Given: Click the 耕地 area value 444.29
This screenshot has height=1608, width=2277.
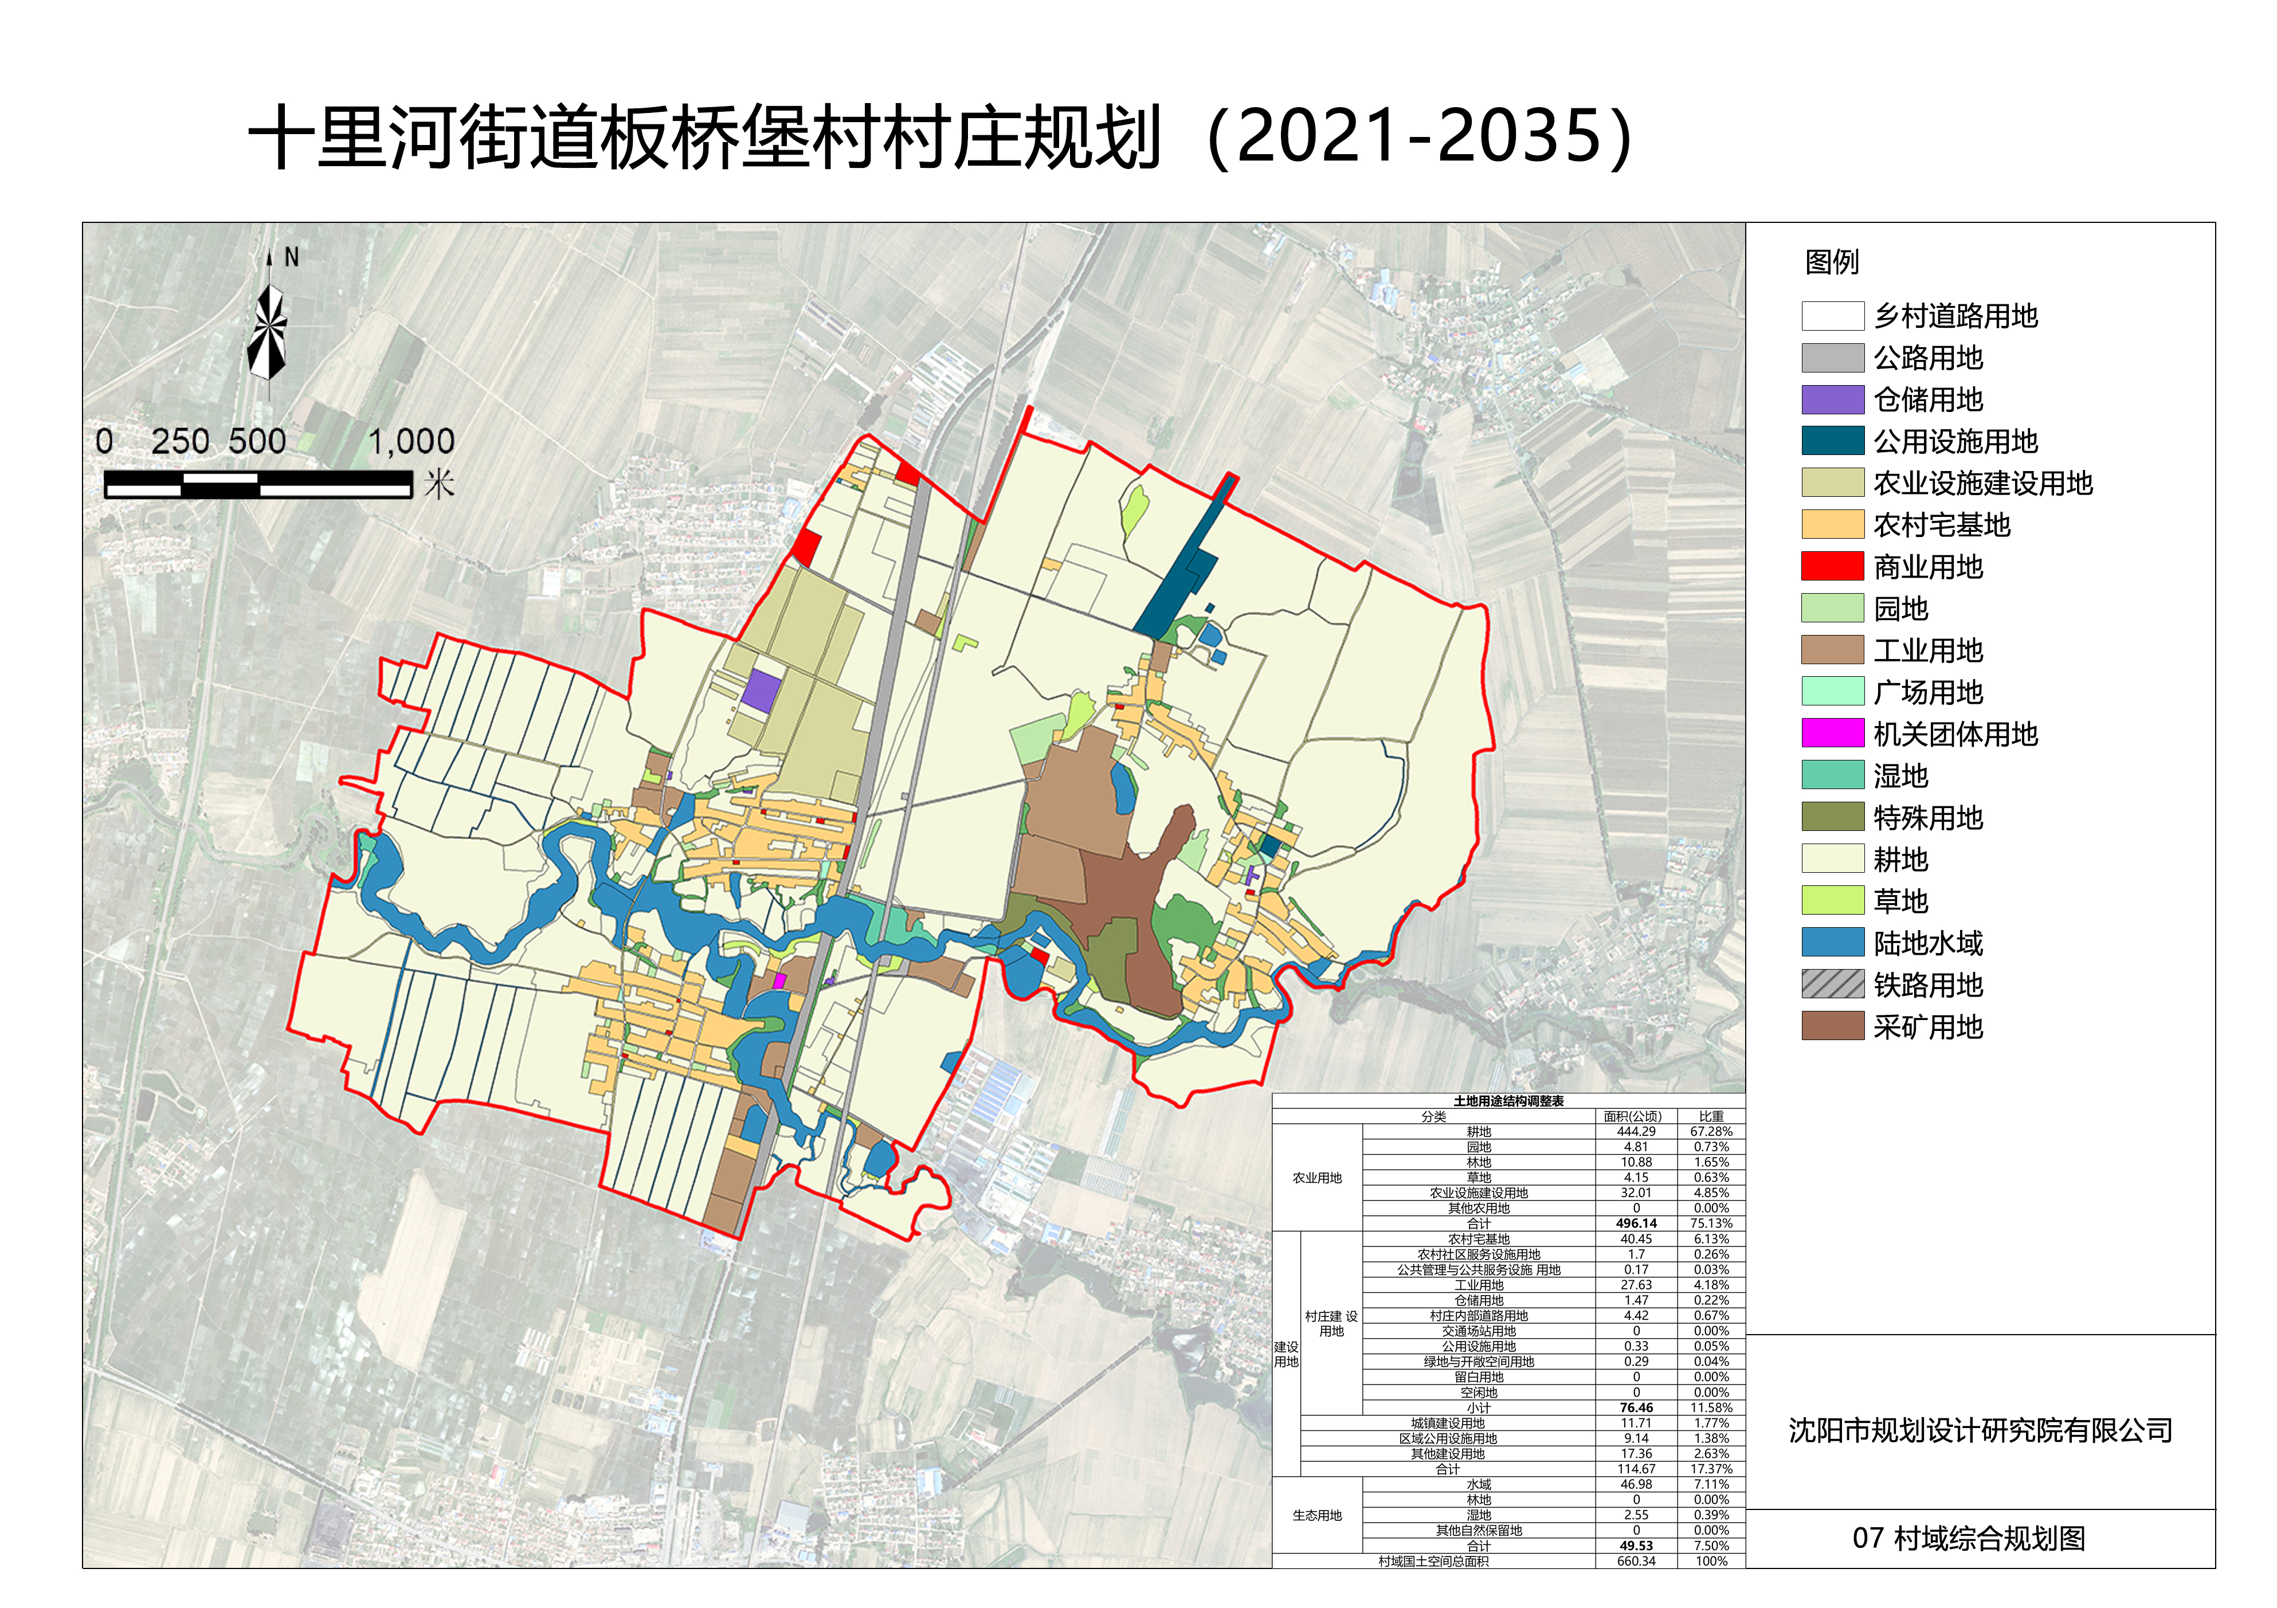Looking at the screenshot, I should pyautogui.click(x=1635, y=1131).
